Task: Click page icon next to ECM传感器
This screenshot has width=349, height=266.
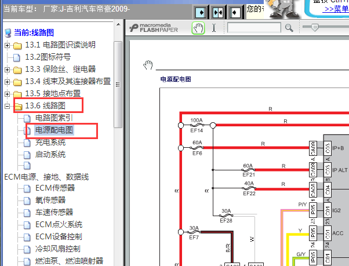Action: point(27,188)
